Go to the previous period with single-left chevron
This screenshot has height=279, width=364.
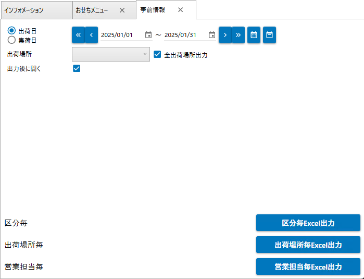coord(92,35)
